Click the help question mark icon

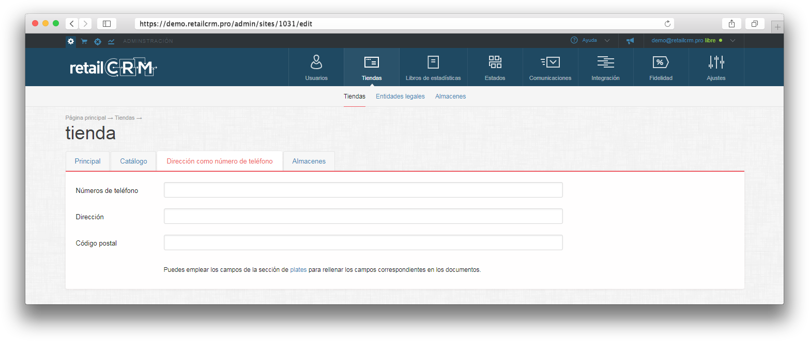coord(574,40)
